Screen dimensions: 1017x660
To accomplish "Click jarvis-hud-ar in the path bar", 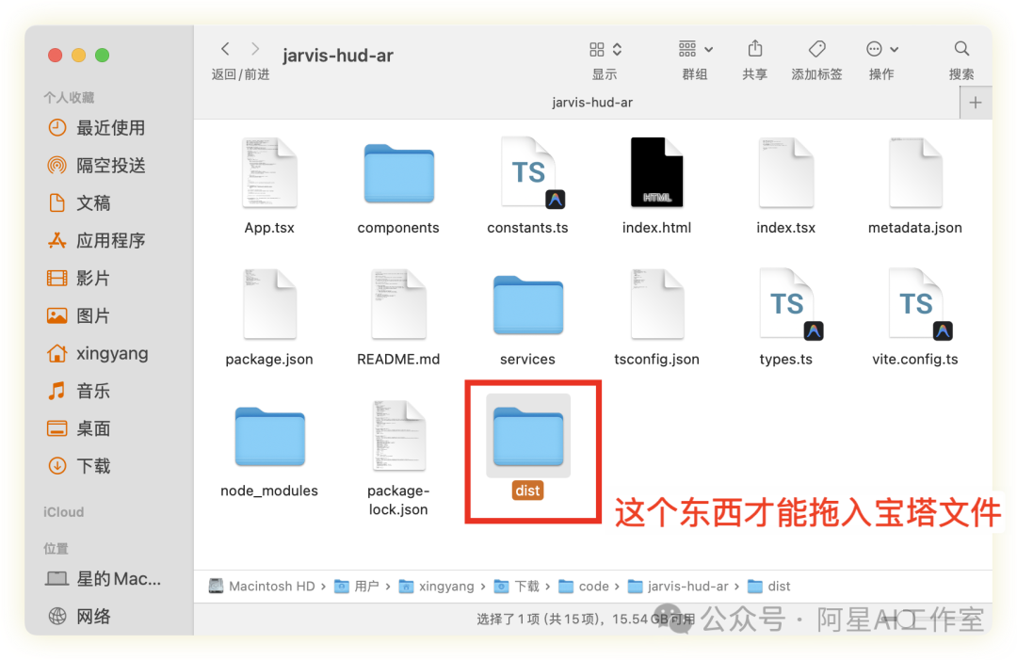I will point(678,586).
